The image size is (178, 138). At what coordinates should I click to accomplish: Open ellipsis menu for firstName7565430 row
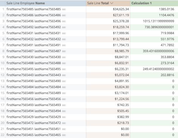pos(64,57)
